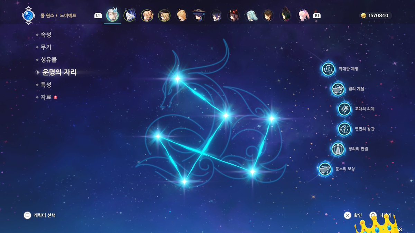
Task: Open the 특성 talents menu
Action: 46,85
